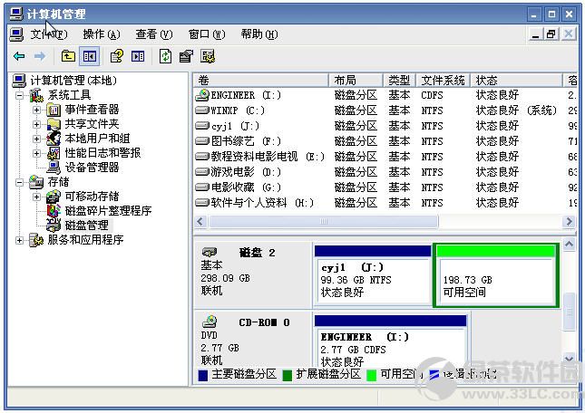Open the Properties toolbar icon
This screenshot has width=585, height=413.
tap(186, 56)
